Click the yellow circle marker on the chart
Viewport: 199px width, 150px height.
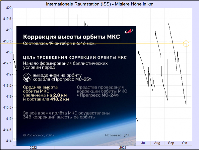[x=186, y=44]
